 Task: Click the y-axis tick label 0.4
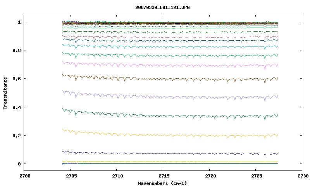tap(17, 107)
